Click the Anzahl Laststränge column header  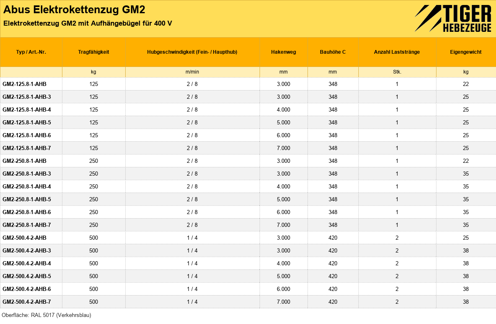397,52
